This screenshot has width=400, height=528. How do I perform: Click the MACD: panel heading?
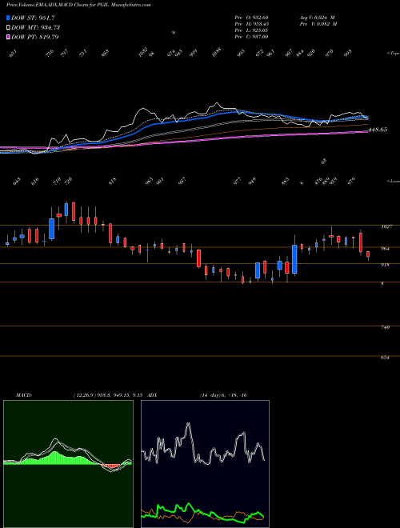tap(24, 395)
